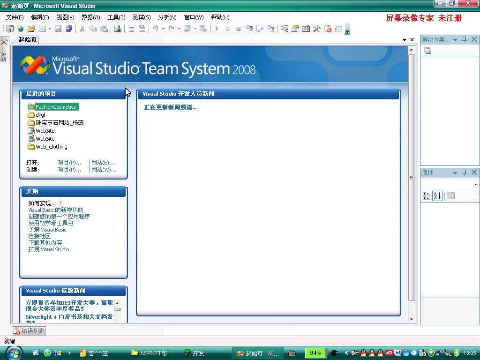Open the 编辑(E) menu

[x=40, y=17]
